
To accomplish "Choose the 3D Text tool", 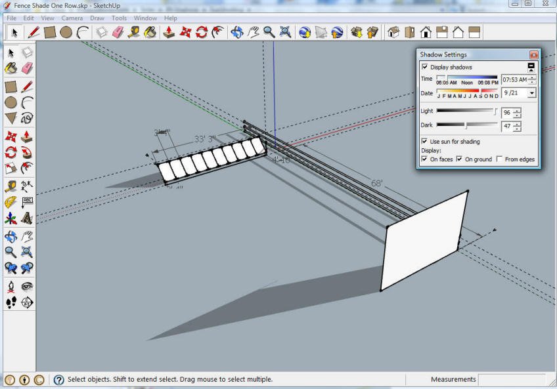I will 27,218.
